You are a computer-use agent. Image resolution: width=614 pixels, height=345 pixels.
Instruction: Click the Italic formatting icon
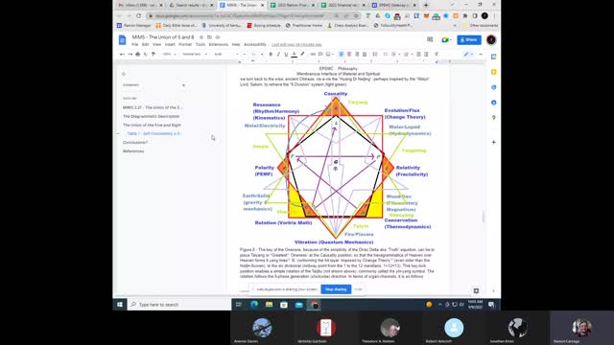point(278,55)
